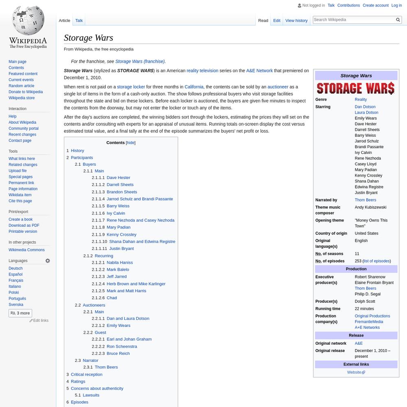Open Wikimedia Commons link
Viewport: 407px width, 407px height.
[26, 250]
